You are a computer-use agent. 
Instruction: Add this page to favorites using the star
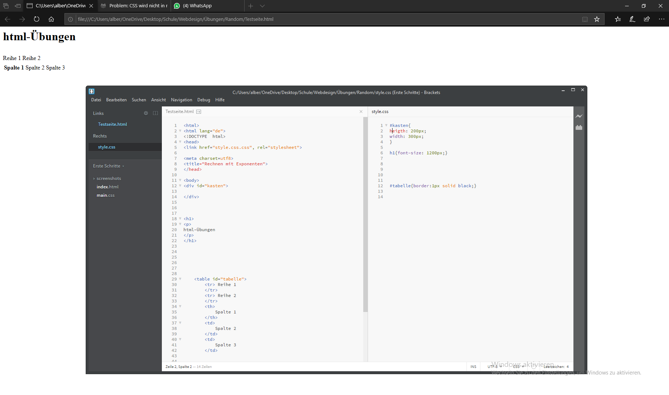point(597,19)
